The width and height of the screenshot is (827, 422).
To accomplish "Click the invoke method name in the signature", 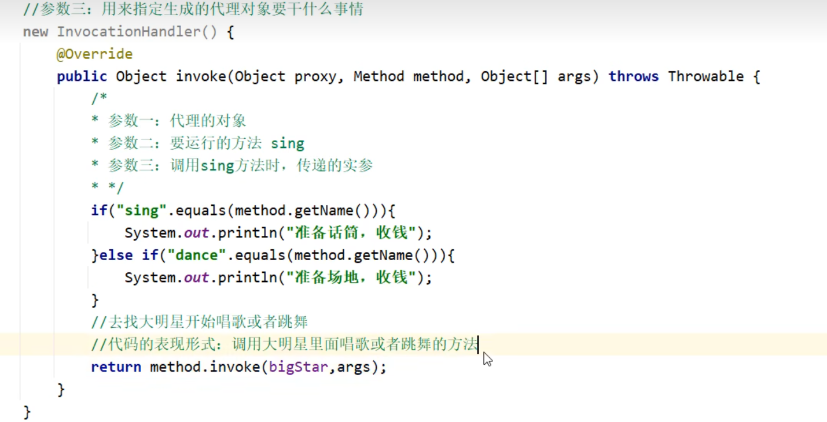I will (200, 76).
